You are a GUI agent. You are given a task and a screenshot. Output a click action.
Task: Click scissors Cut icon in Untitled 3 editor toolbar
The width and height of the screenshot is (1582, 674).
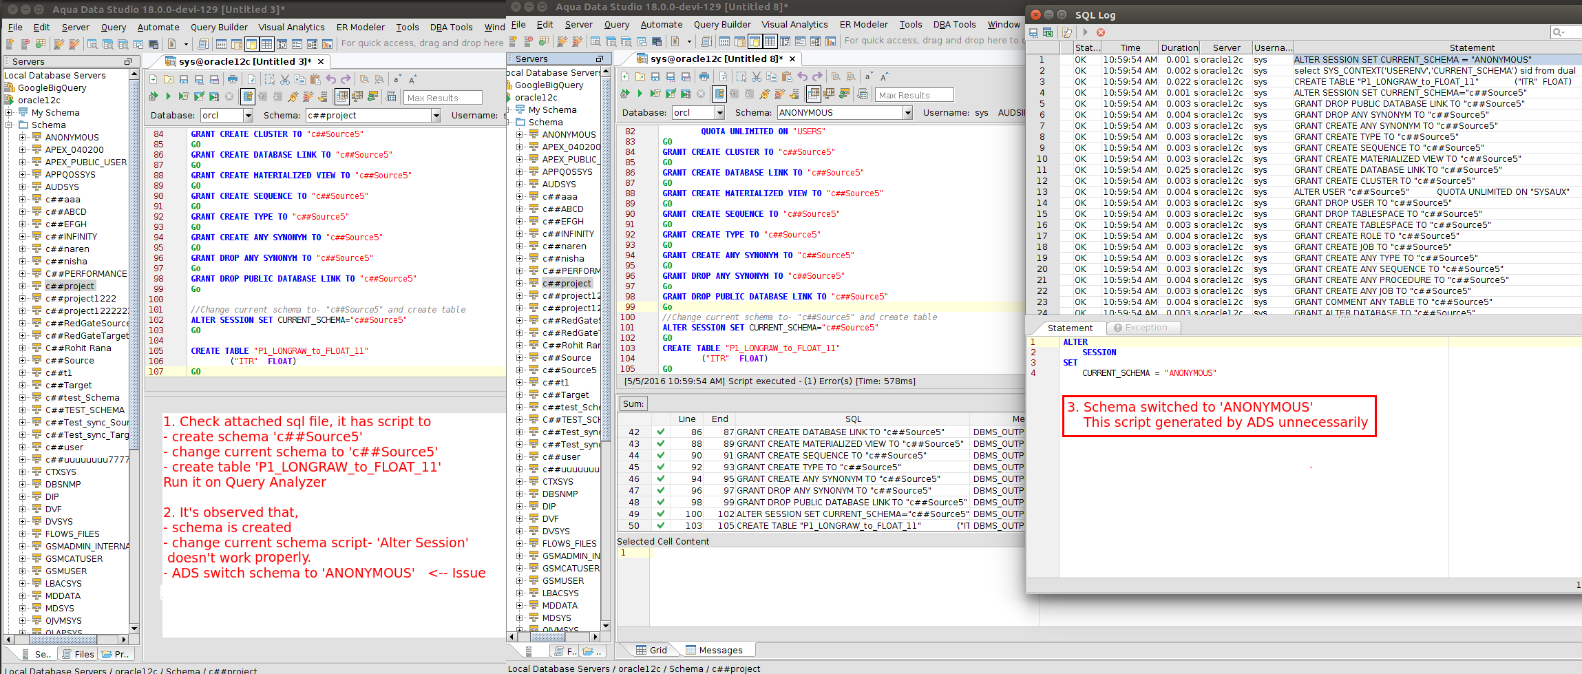(285, 80)
